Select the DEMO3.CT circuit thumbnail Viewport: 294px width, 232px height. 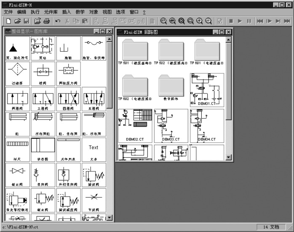click(171, 126)
